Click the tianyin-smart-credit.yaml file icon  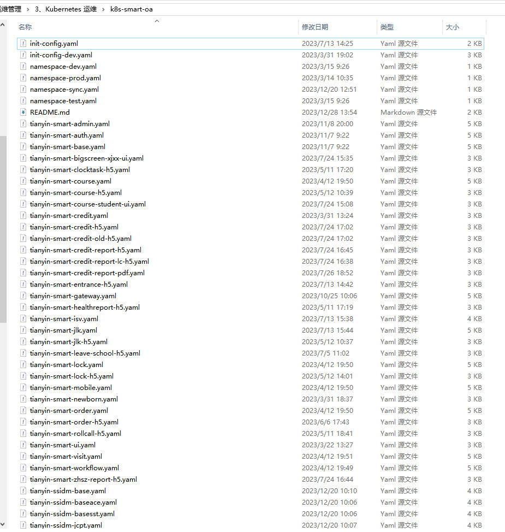[23, 215]
